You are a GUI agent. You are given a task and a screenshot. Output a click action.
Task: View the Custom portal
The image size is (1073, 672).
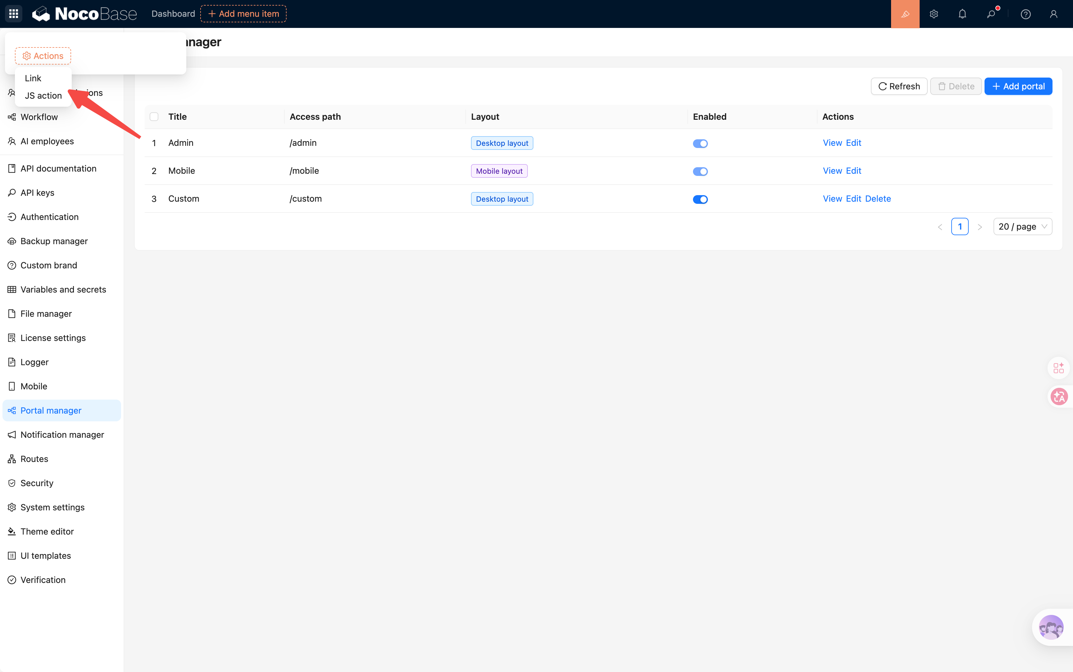tap(832, 199)
